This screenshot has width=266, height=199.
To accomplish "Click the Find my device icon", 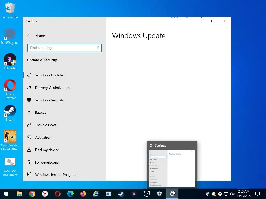I will pyautogui.click(x=29, y=150).
